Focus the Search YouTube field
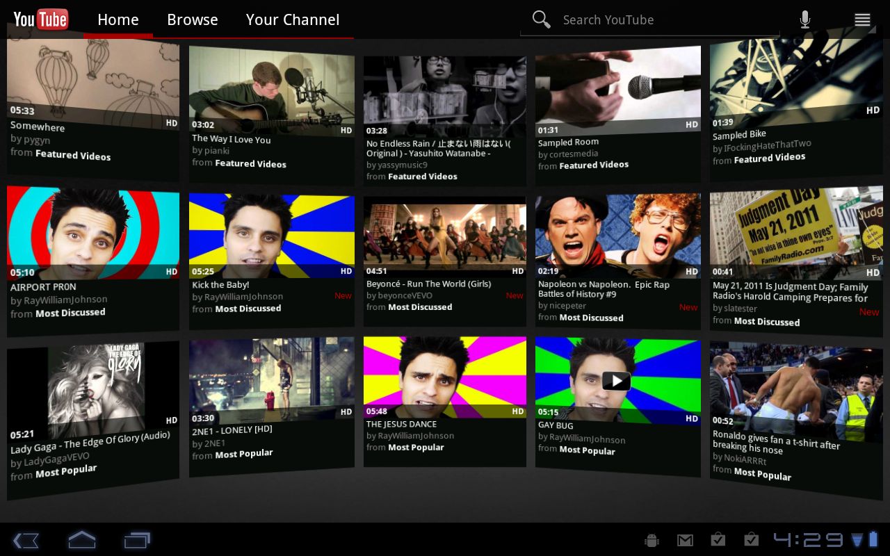Image resolution: width=890 pixels, height=556 pixels. (651, 20)
